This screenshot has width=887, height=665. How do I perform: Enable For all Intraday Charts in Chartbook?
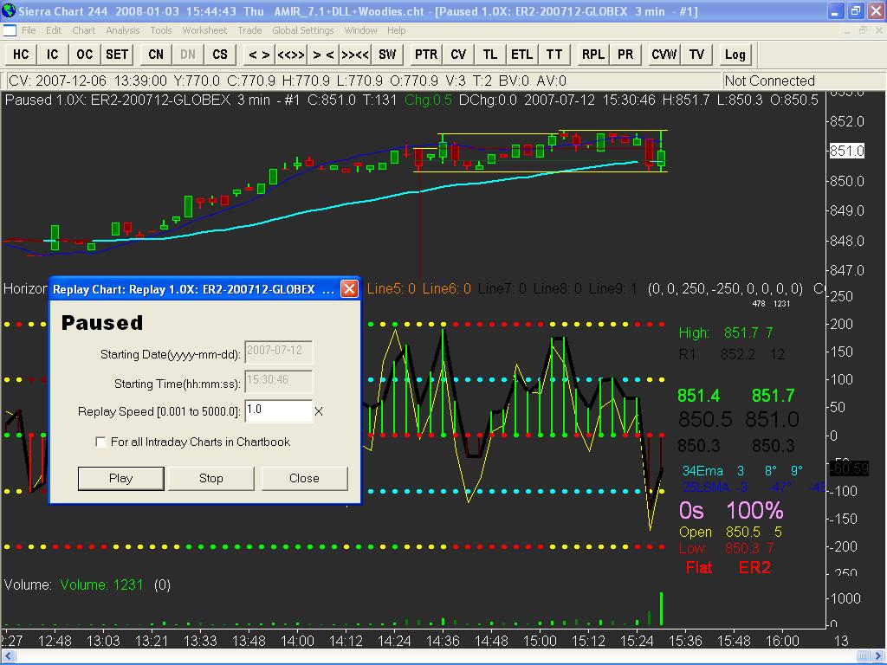(100, 442)
